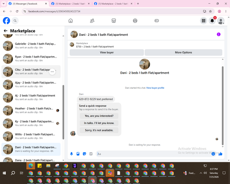Click the address bar URL field
Image resolution: width=230 pixels, height=184 pixels.
114,11
